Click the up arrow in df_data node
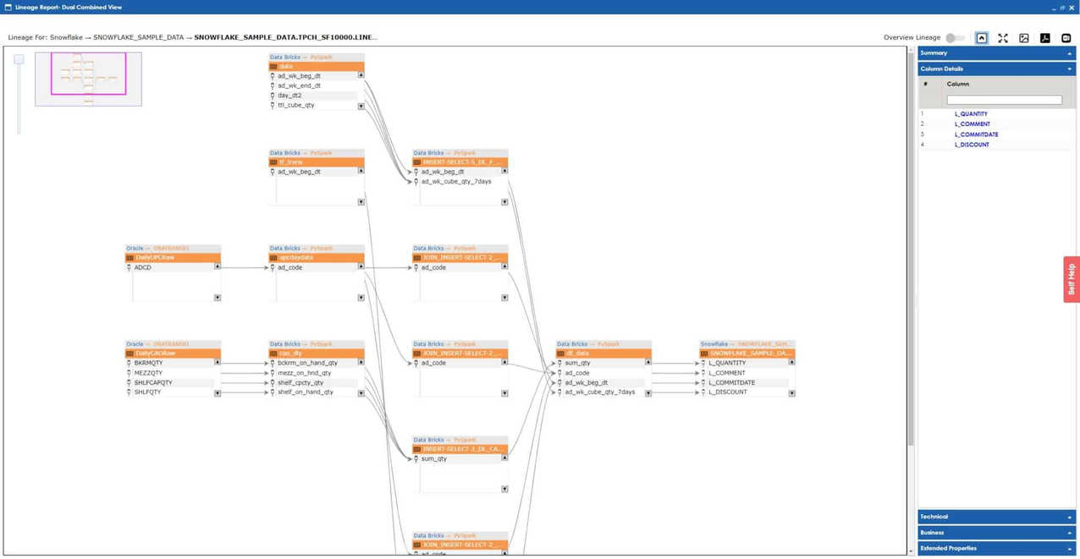The width and height of the screenshot is (1080, 559). [648, 362]
